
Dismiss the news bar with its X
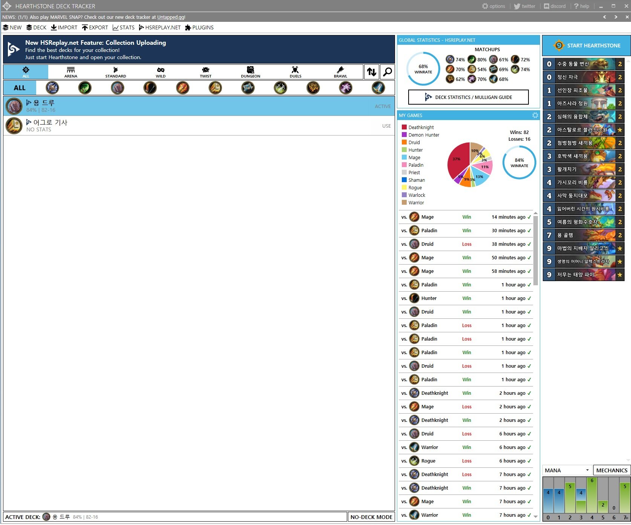[x=627, y=17]
